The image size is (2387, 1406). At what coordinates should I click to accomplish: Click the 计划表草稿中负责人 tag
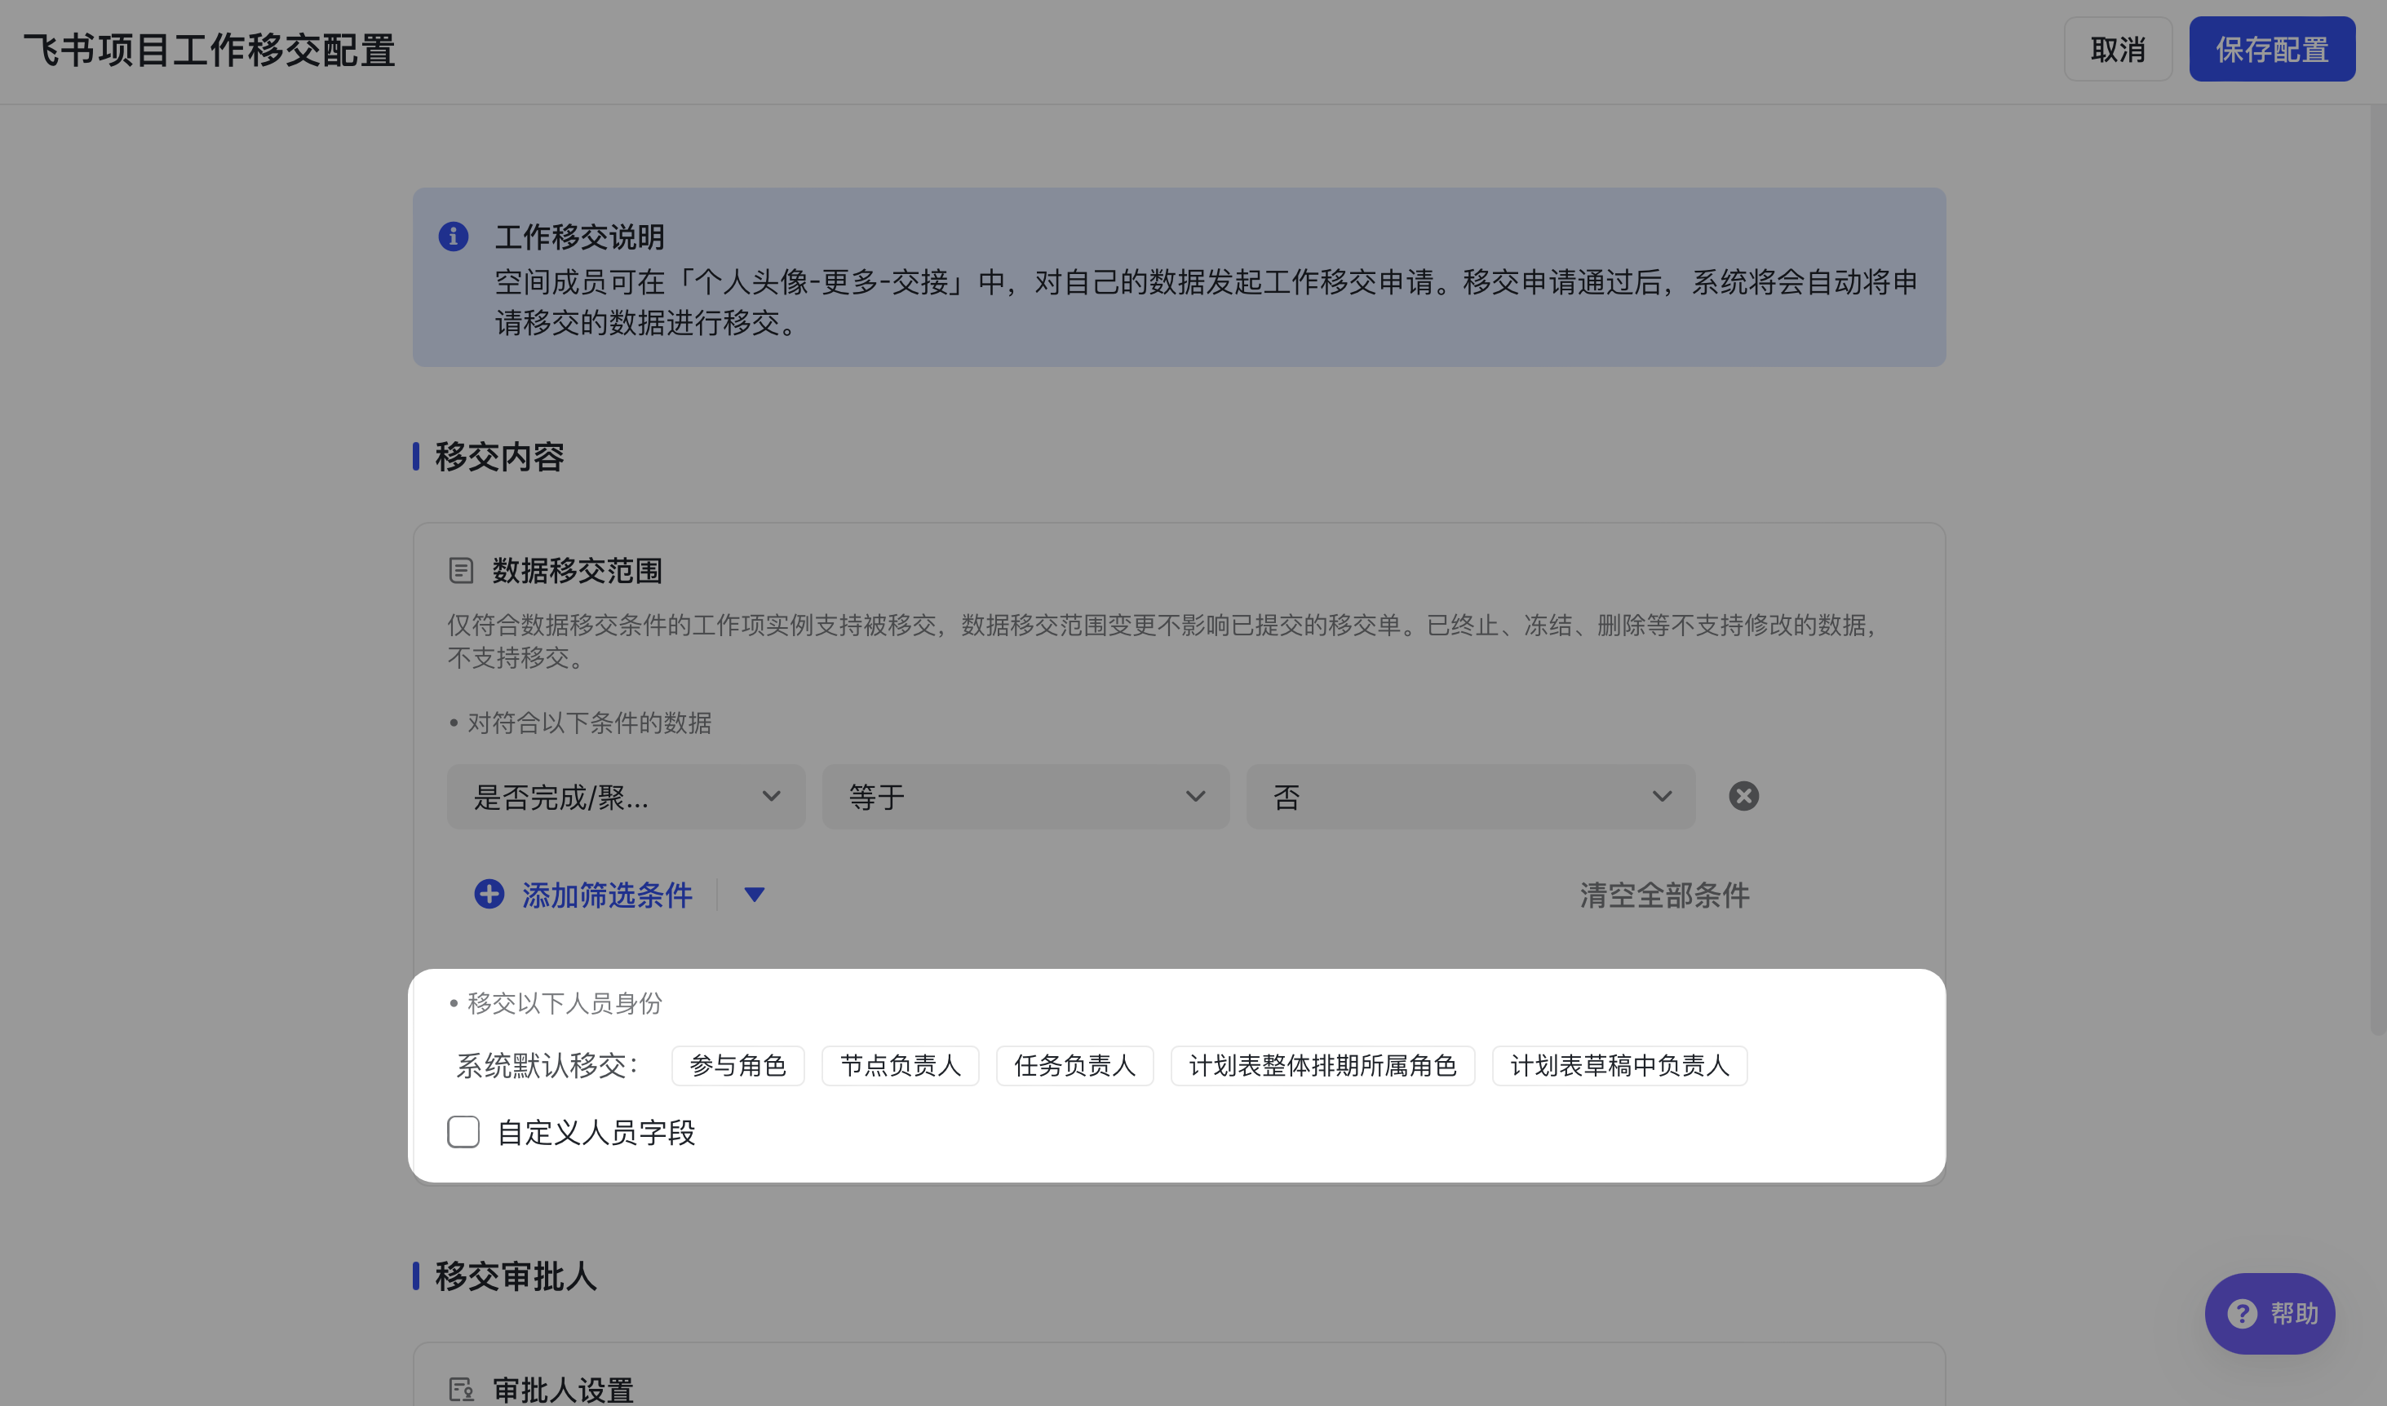(1619, 1066)
